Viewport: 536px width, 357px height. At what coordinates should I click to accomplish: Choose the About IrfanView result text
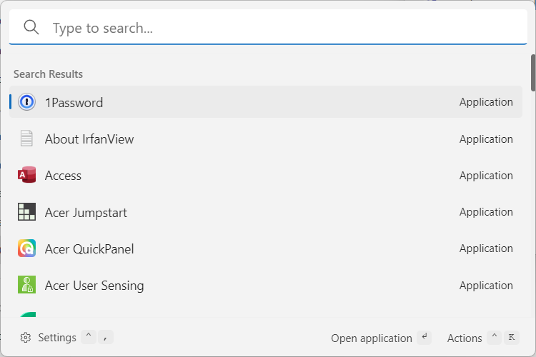coord(89,139)
